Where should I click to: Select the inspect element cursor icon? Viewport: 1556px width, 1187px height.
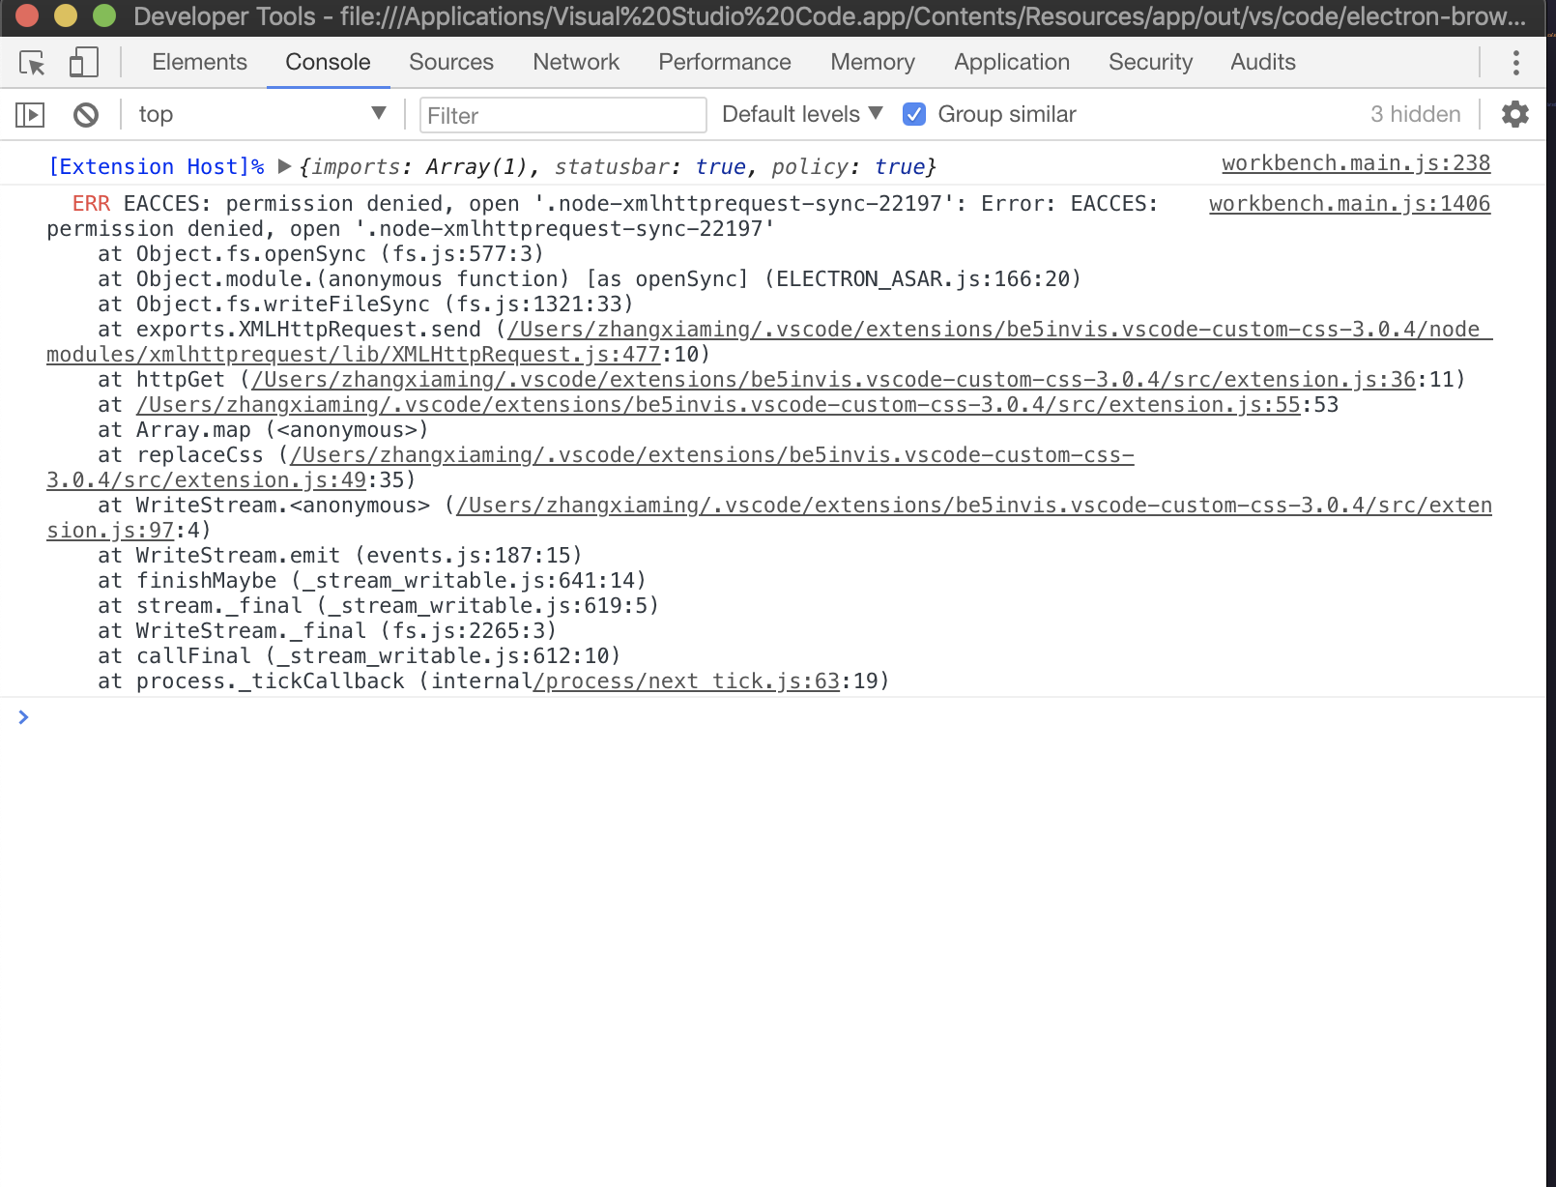click(32, 62)
